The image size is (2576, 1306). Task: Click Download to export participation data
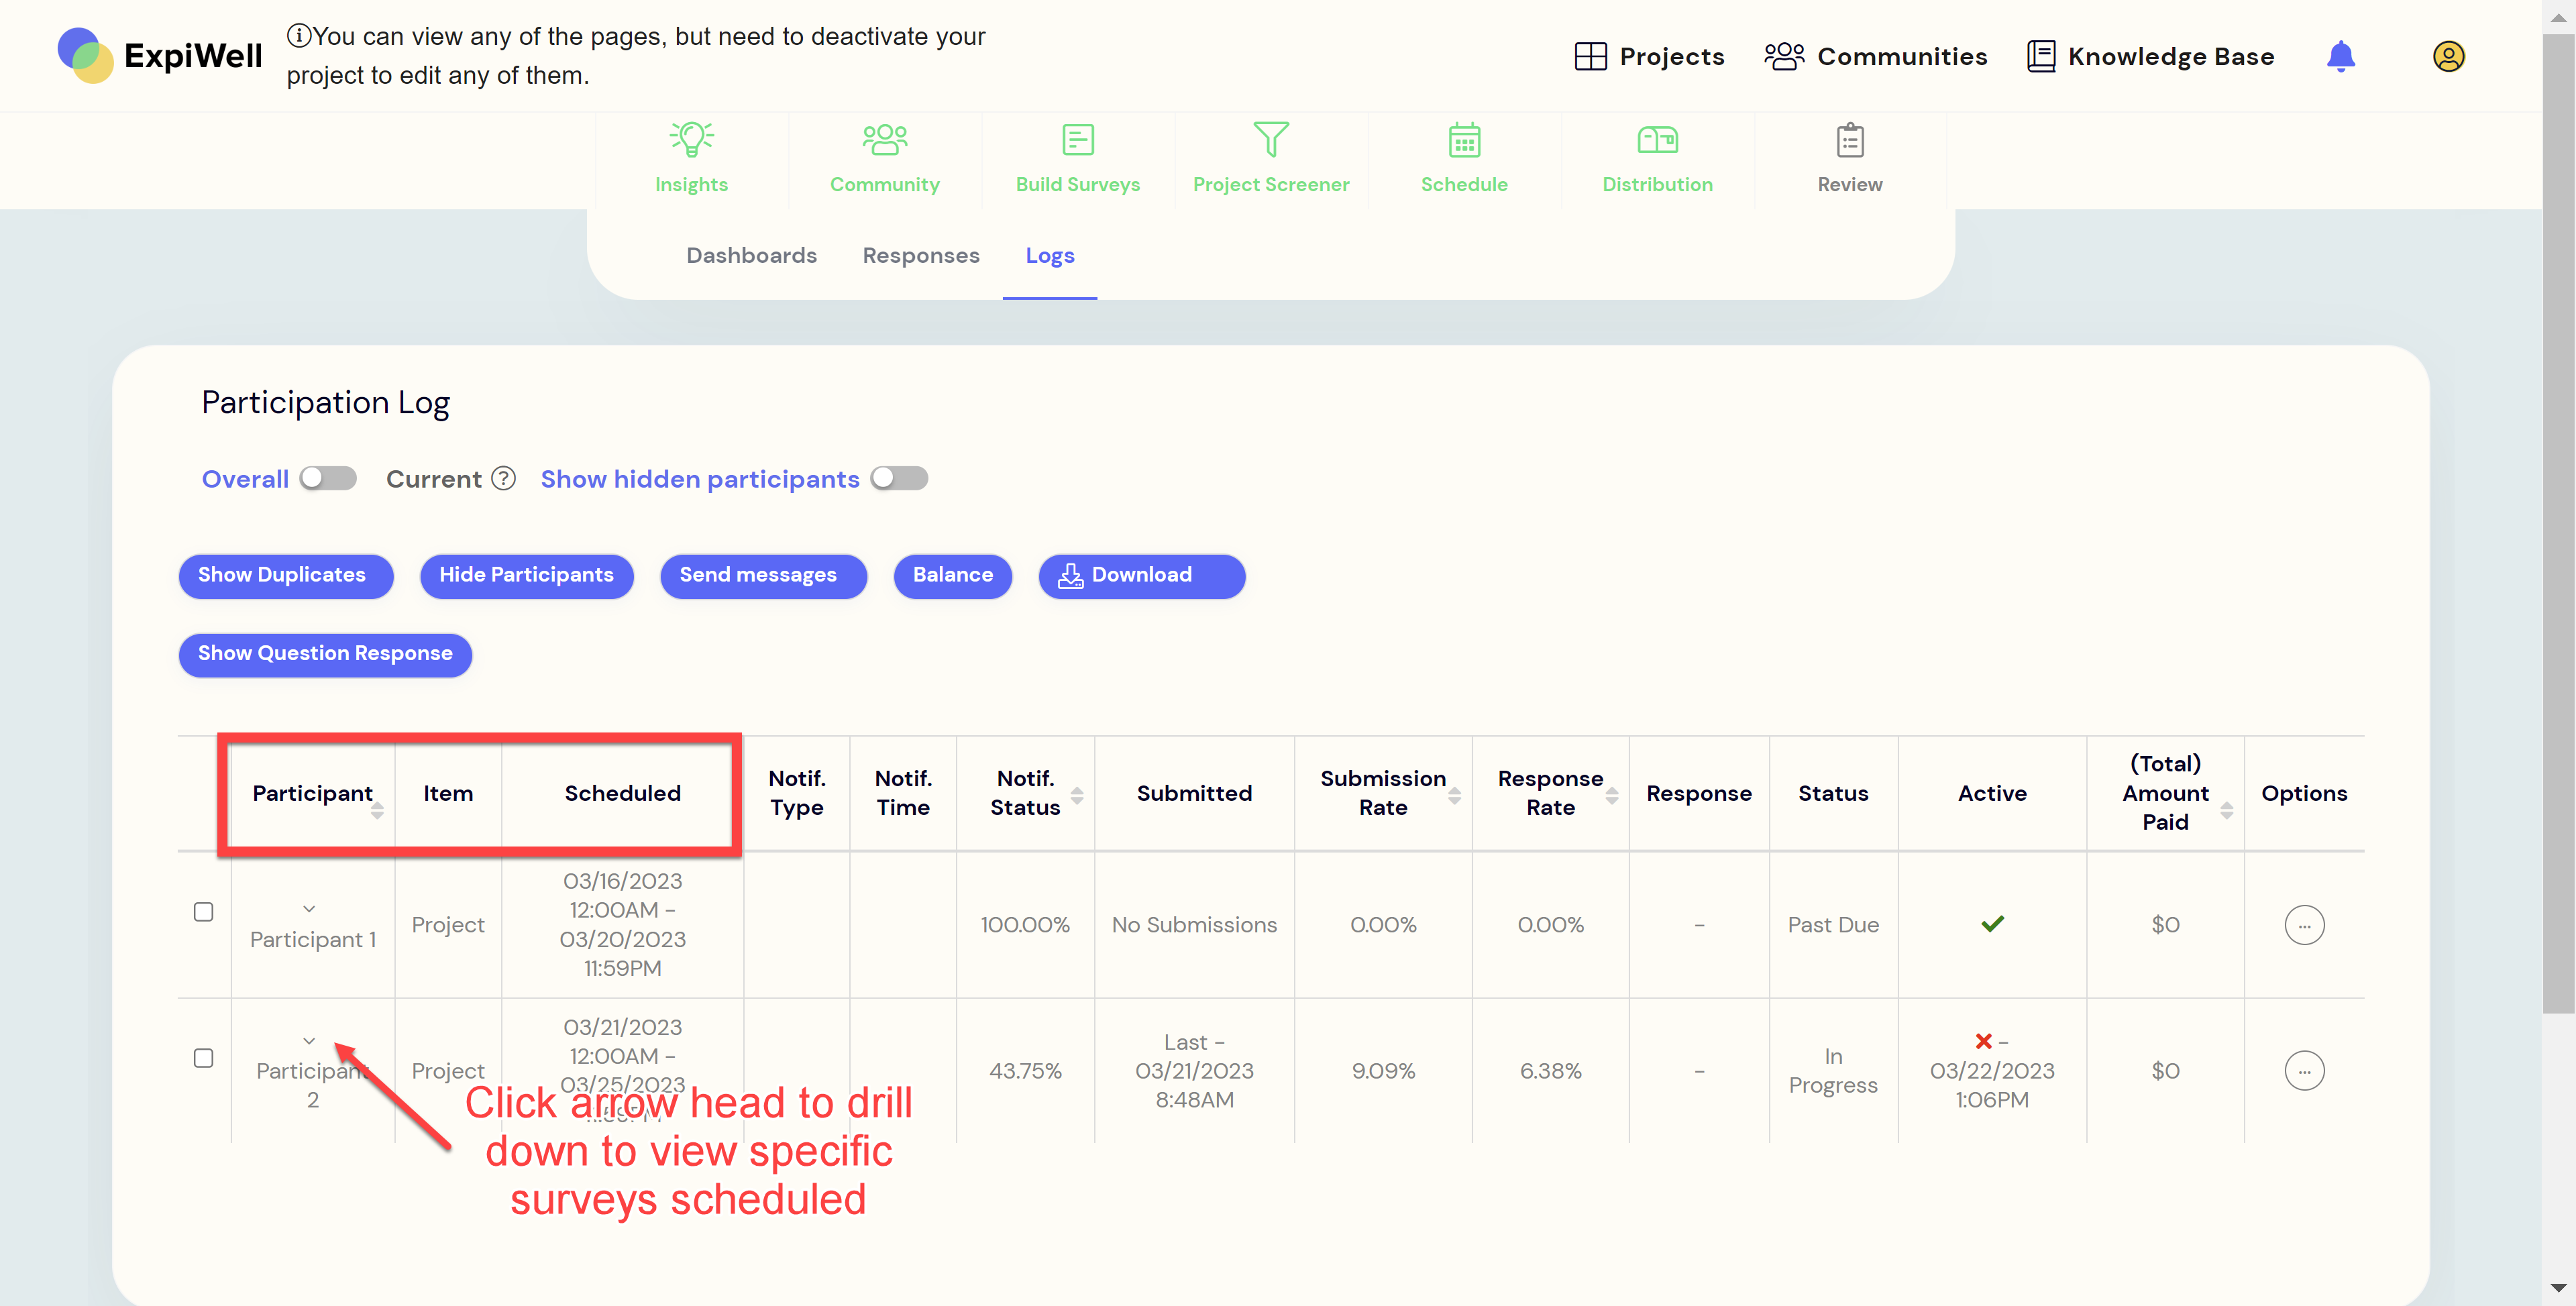[x=1141, y=576]
